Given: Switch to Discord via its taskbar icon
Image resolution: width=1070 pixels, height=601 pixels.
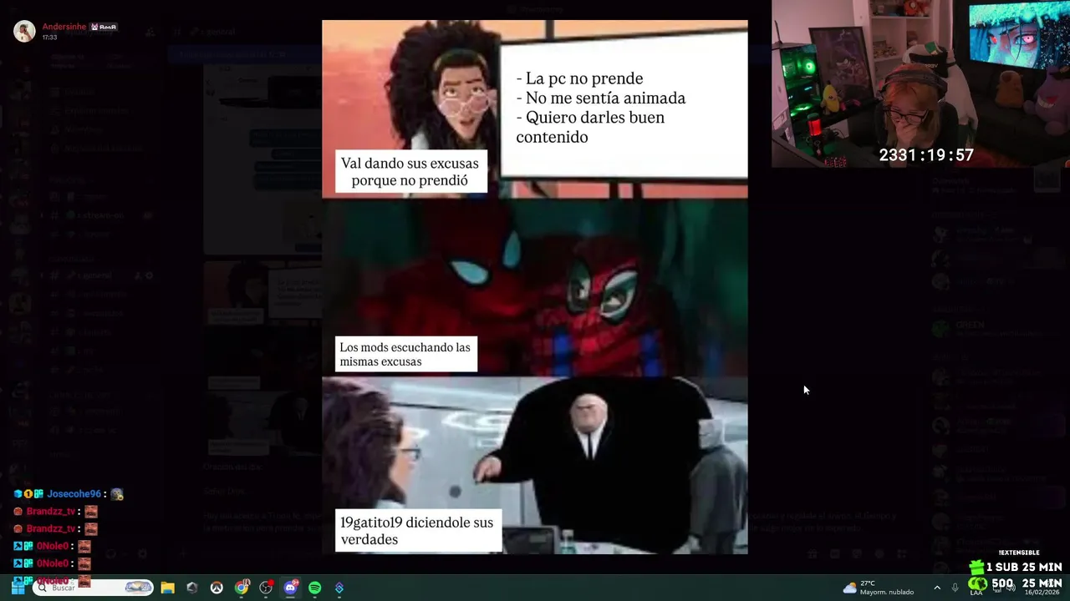Looking at the screenshot, I should [x=290, y=588].
